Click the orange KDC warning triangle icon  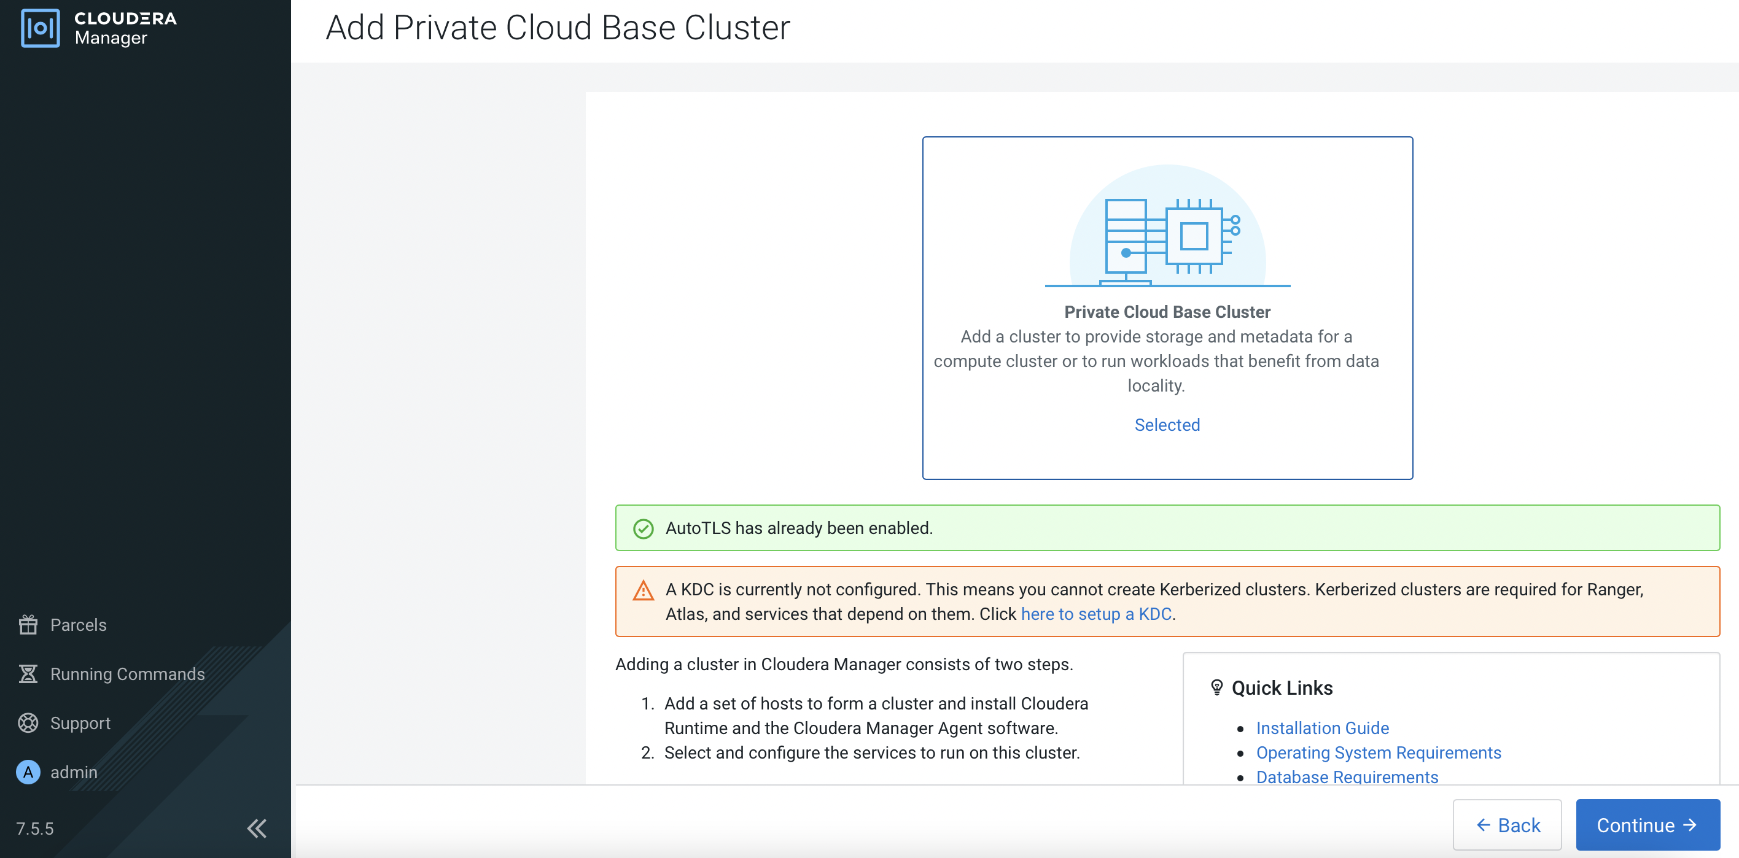tap(644, 591)
